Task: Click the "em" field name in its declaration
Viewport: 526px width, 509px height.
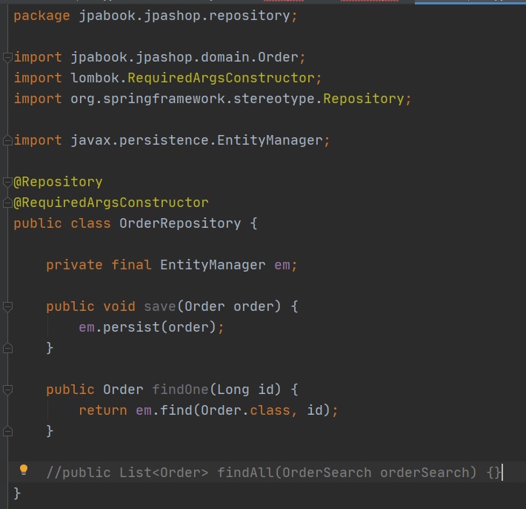Action: (282, 265)
